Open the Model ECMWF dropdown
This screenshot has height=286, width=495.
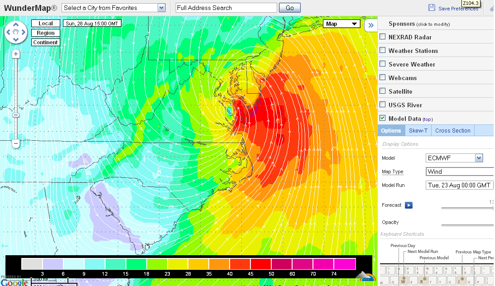click(x=454, y=158)
